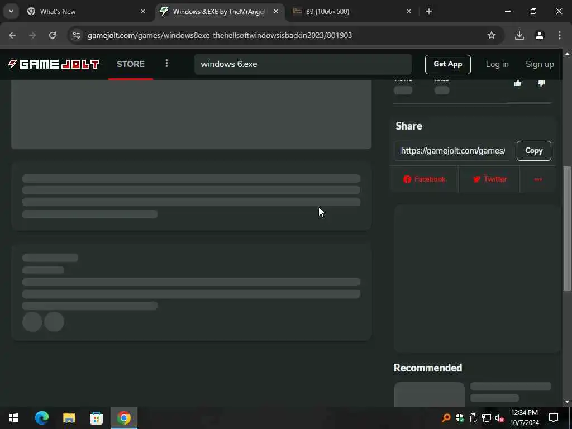
Task: Open the Windows Start menu
Action: [x=13, y=418]
